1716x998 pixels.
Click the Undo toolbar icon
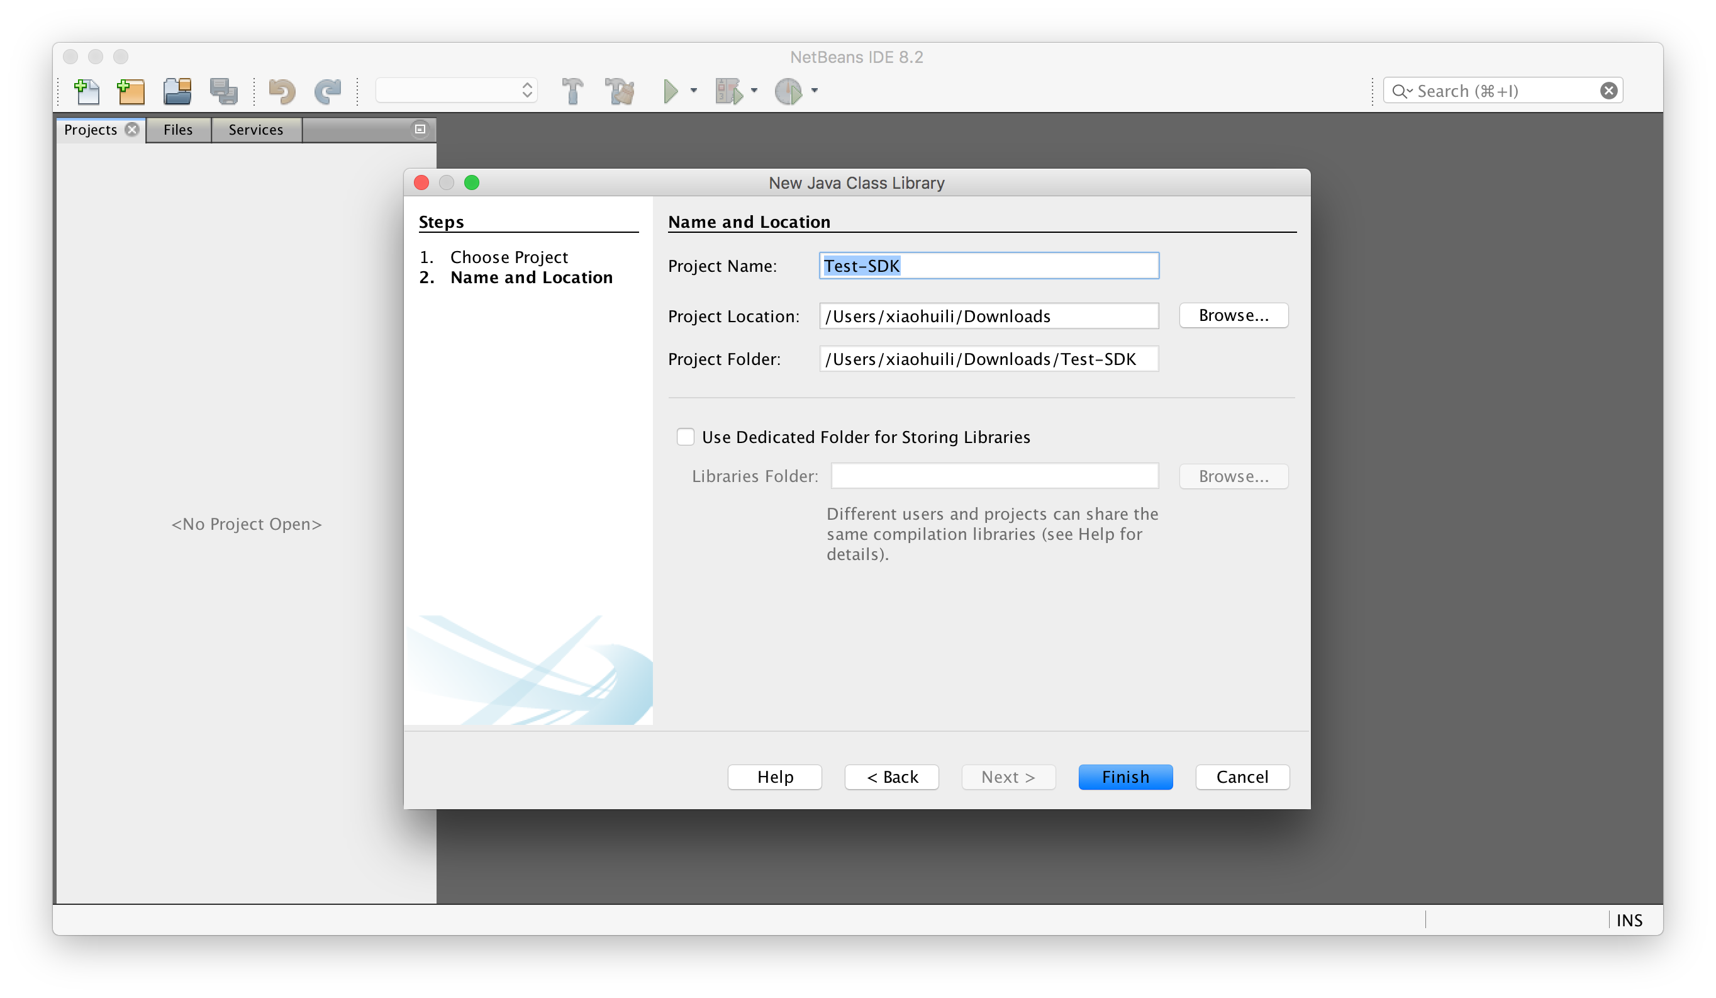point(282,91)
